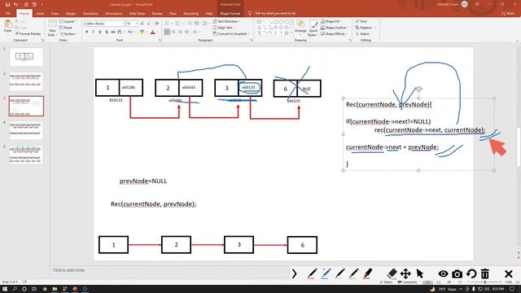Click the New Slide button
Viewport: 521px width, 293px height.
[52, 28]
